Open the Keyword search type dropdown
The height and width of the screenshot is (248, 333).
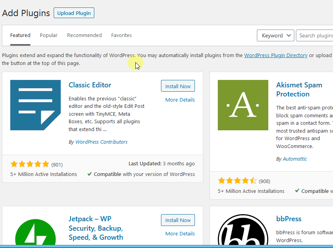[275, 35]
